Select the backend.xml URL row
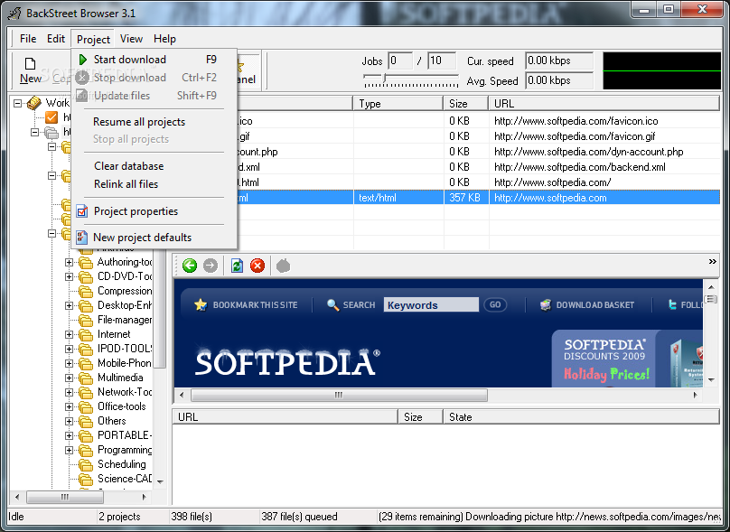The width and height of the screenshot is (730, 532). (x=479, y=167)
